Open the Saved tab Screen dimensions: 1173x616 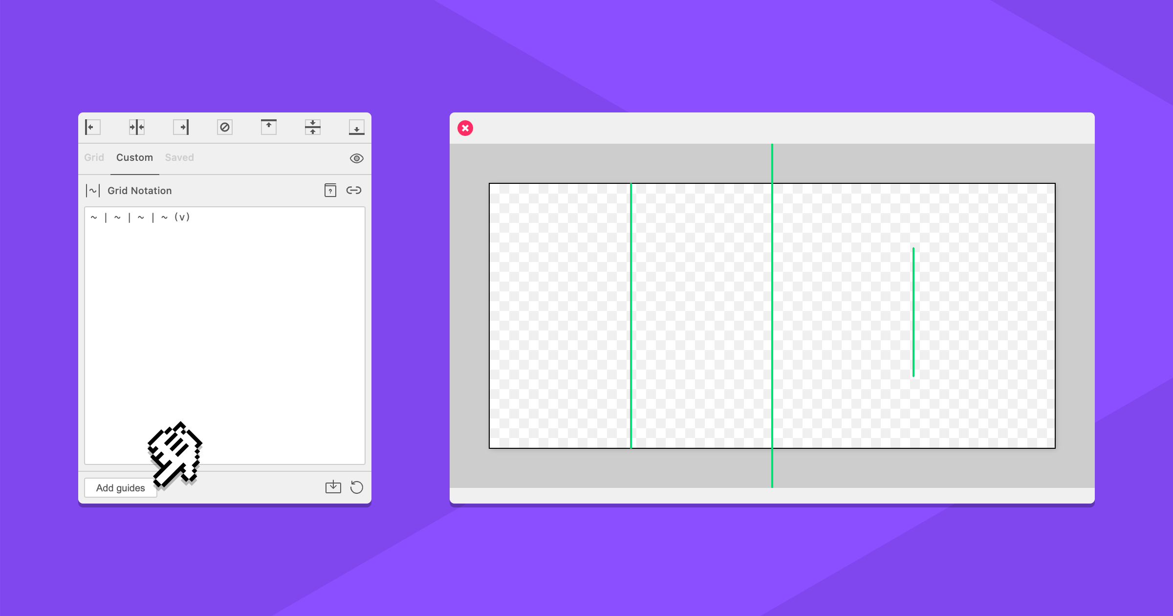(x=179, y=157)
